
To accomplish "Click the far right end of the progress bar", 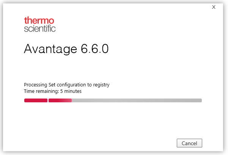I will [x=201, y=100].
